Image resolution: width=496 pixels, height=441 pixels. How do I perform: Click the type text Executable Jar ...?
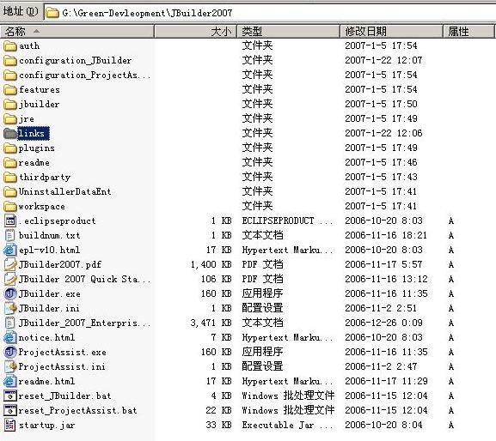pyautogui.click(x=278, y=426)
